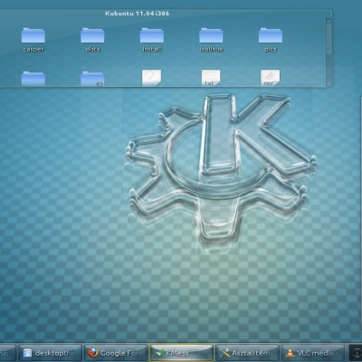
Task: Select the shortcut folder below dists
Action: pyautogui.click(x=92, y=79)
